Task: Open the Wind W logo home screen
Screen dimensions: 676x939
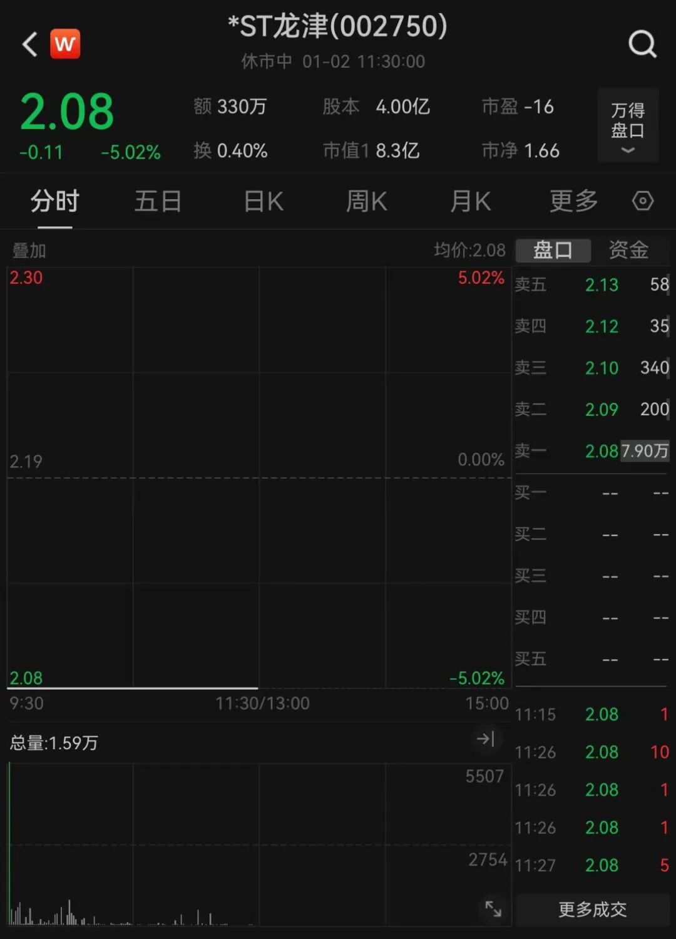Action: 65,43
